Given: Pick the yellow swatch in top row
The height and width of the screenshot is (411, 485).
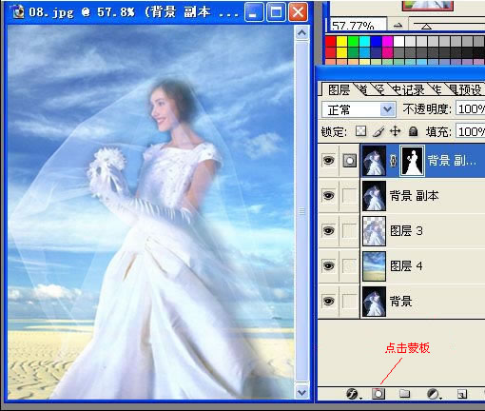Looking at the screenshot, I should pos(341,42).
